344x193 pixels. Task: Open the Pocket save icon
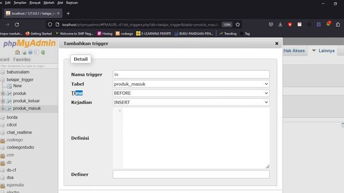pos(271,25)
